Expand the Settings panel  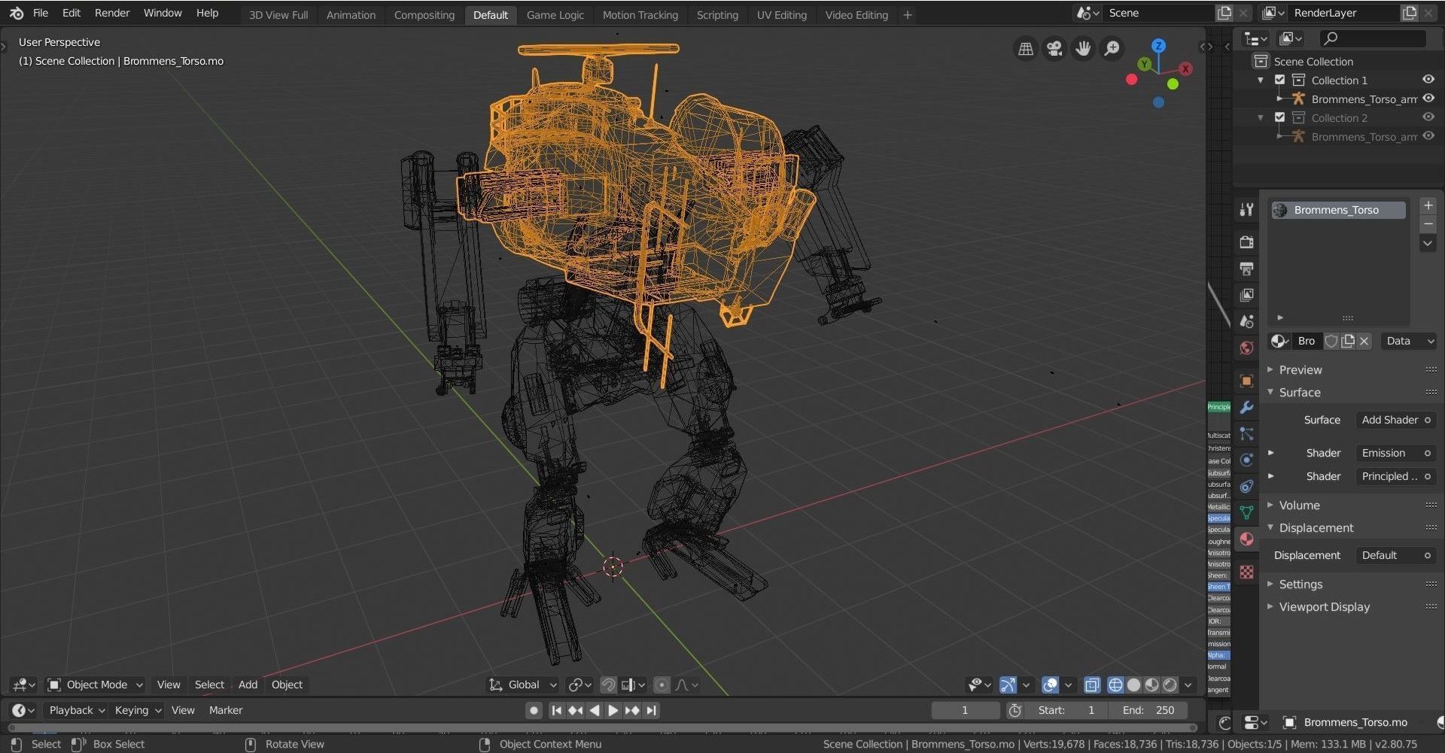pos(1300,584)
